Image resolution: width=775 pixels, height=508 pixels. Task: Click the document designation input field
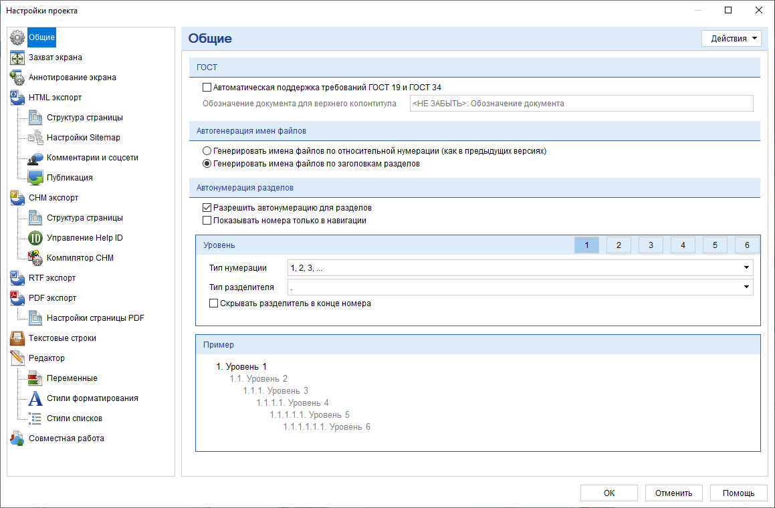581,104
